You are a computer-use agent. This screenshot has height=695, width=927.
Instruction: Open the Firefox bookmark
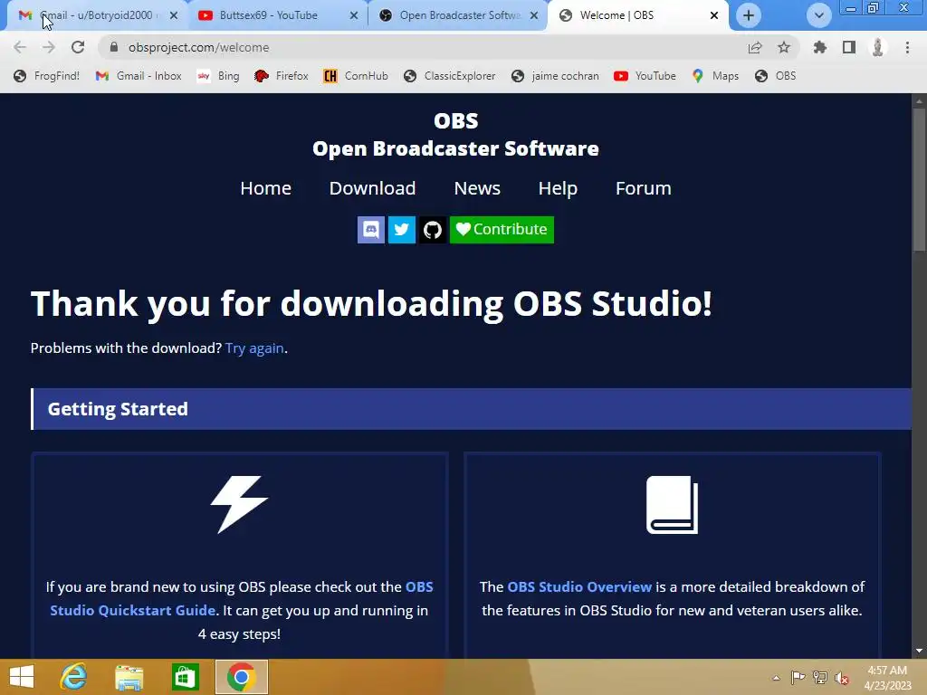[281, 76]
